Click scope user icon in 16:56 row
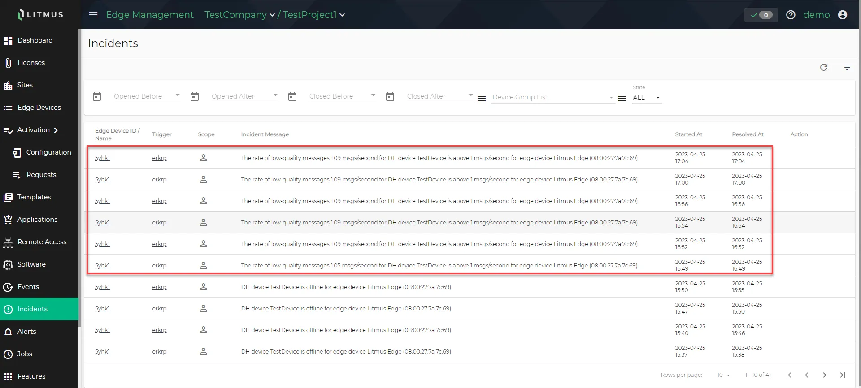Screen dimensions: 861x388 click(203, 201)
